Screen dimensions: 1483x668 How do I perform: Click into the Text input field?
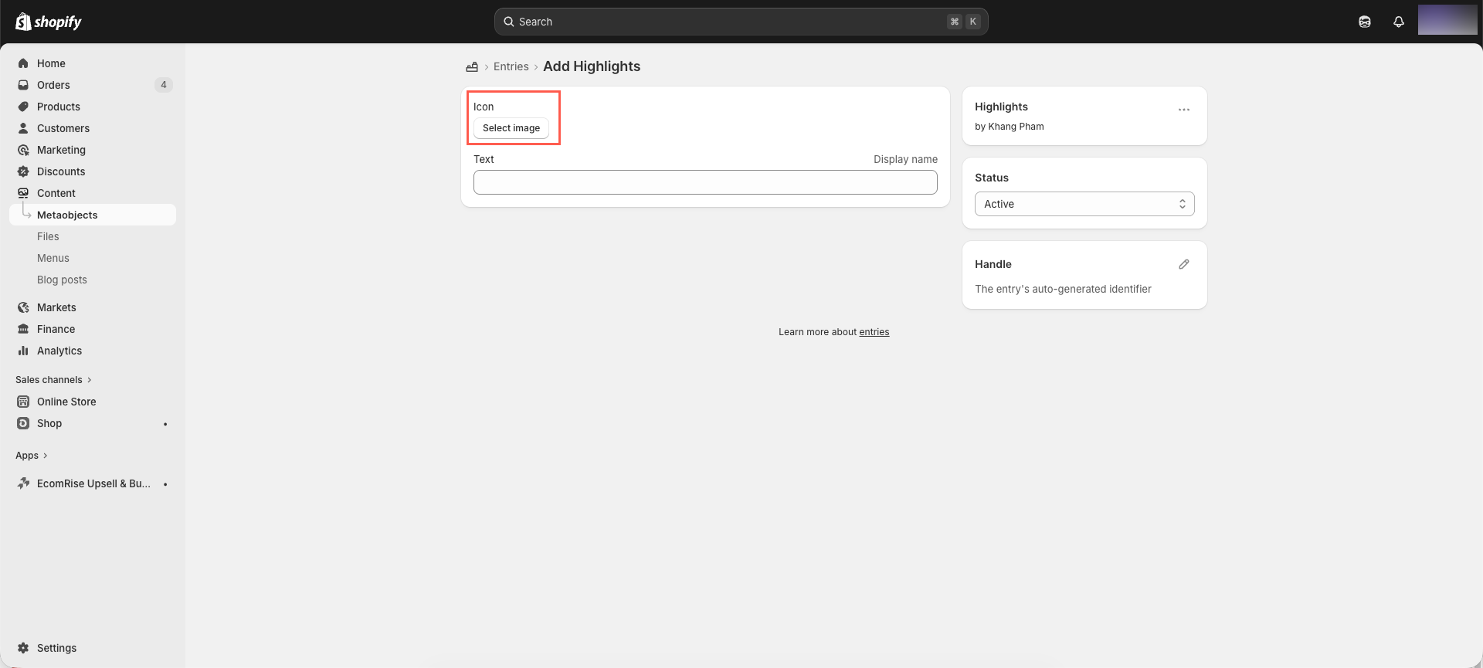(x=704, y=182)
